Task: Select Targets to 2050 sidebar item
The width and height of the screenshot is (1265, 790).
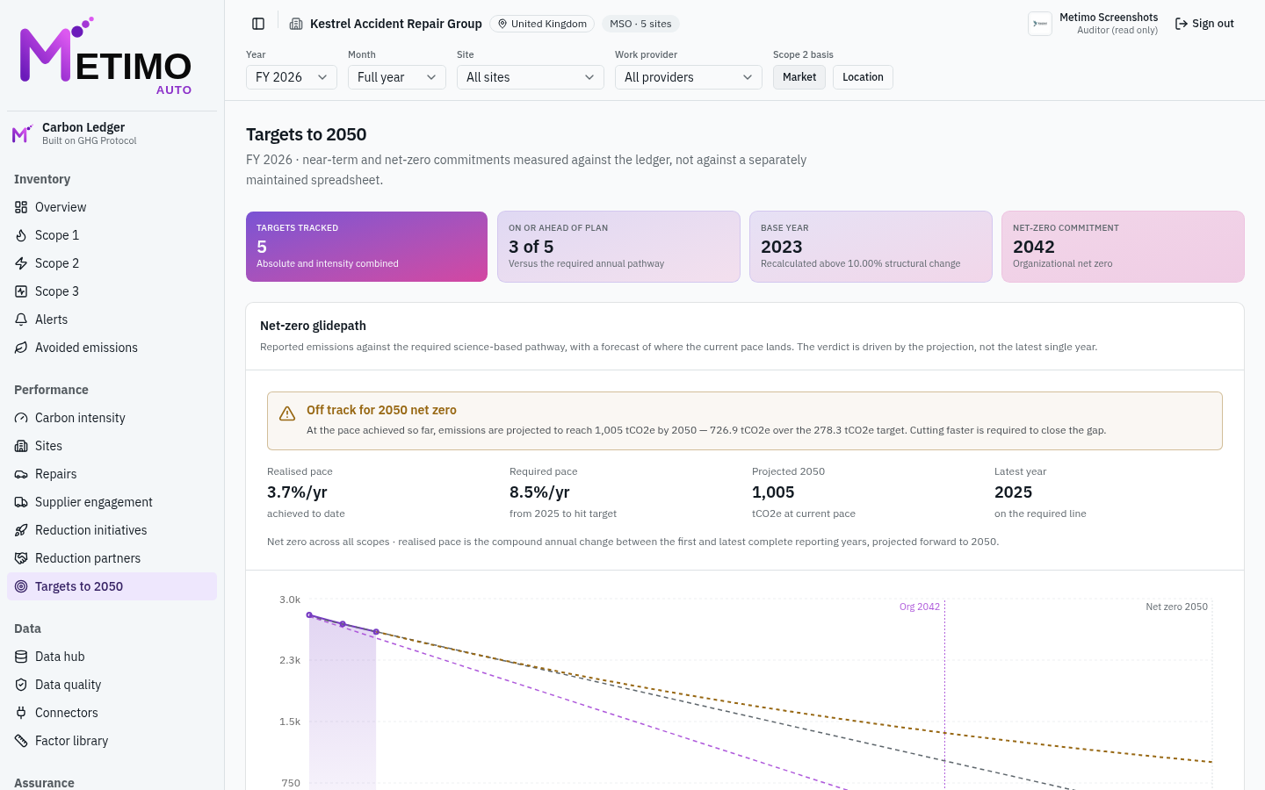Action: [112, 586]
